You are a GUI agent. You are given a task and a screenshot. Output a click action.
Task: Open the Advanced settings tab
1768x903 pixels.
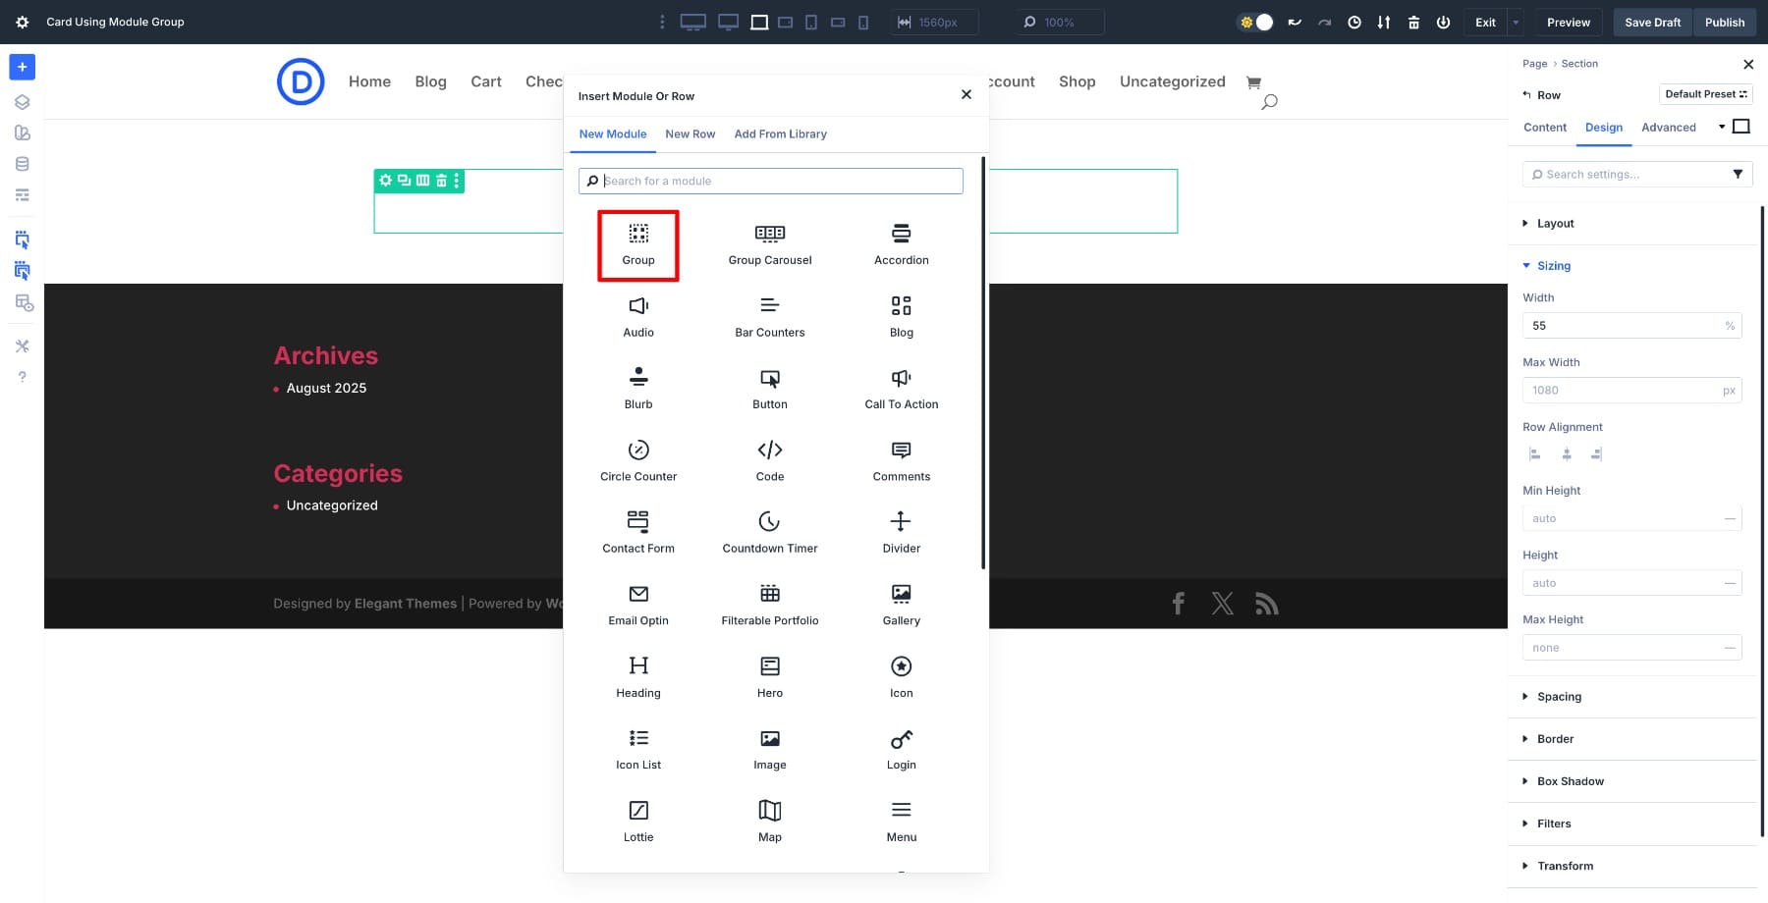pyautogui.click(x=1668, y=127)
